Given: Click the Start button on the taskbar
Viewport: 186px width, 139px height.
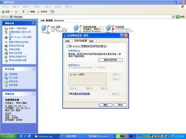Looking at the screenshot, I should tap(8, 136).
